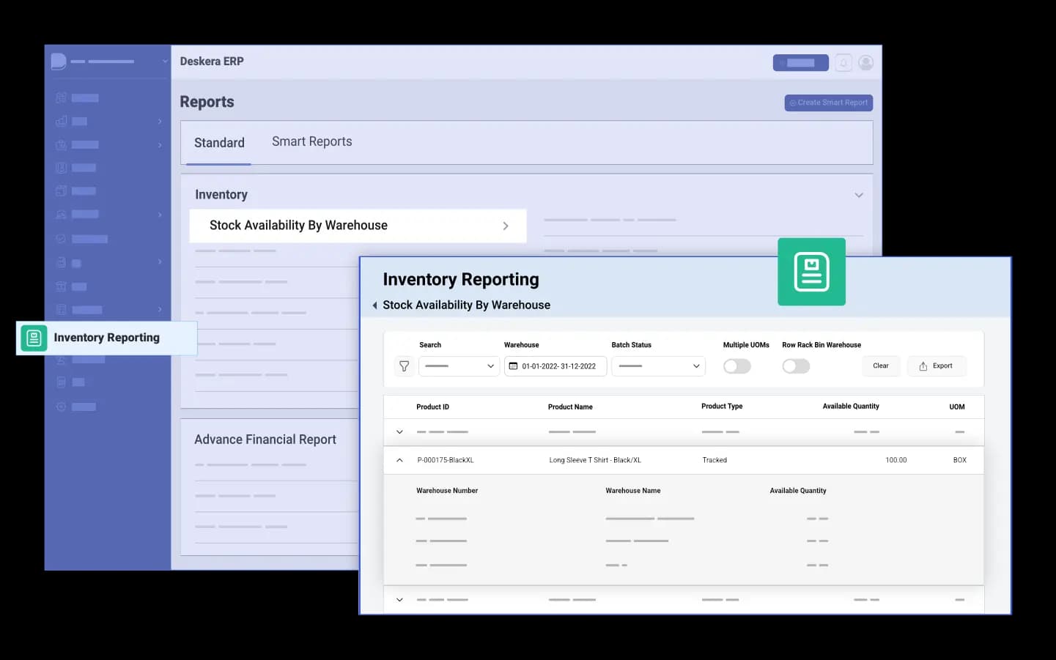Click the Create Smart Report button
The image size is (1056, 660).
[829, 103]
